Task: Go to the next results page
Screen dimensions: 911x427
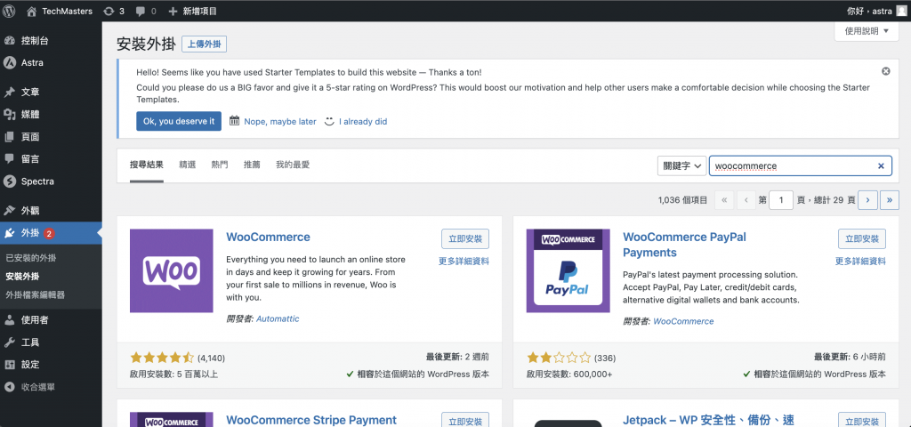Action: pos(867,200)
